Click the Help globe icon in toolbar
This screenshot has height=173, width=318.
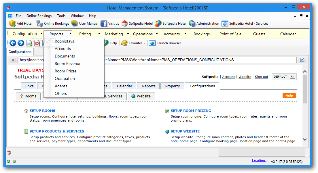(x=106, y=43)
